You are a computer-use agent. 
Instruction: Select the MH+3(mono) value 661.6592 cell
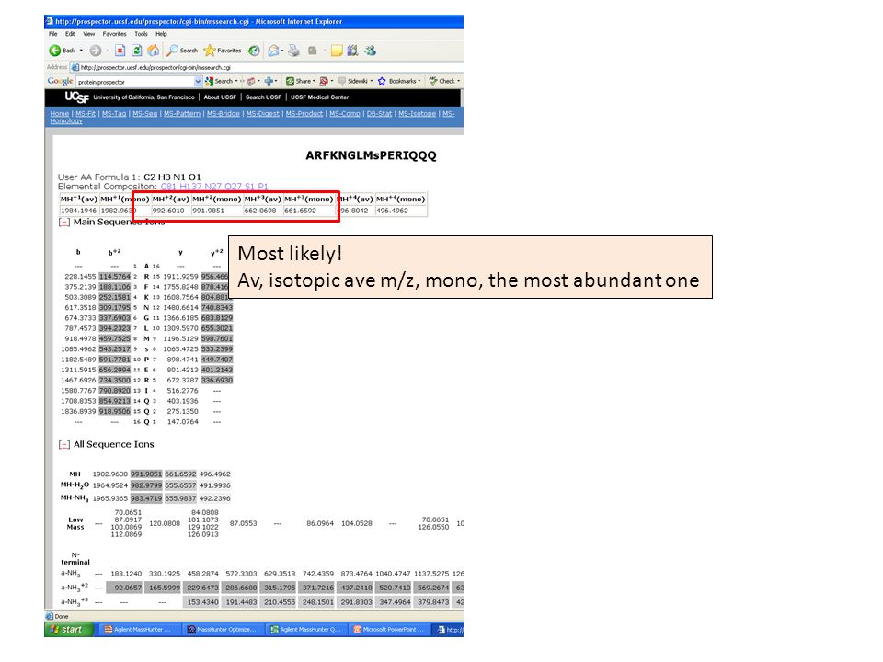pyautogui.click(x=309, y=211)
